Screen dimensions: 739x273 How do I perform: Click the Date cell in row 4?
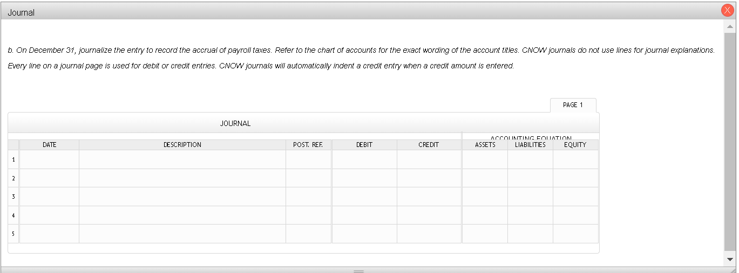tap(49, 215)
